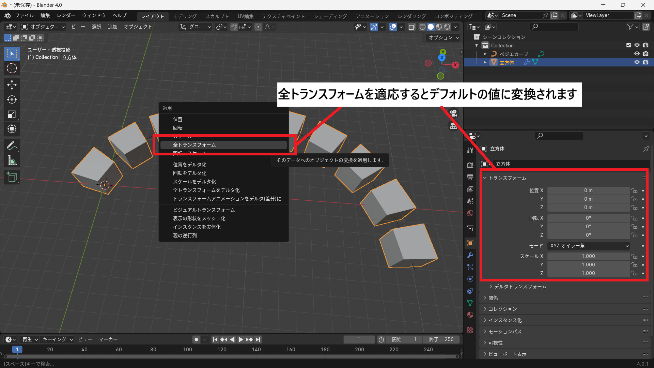Click the スケール X value field

coord(588,256)
